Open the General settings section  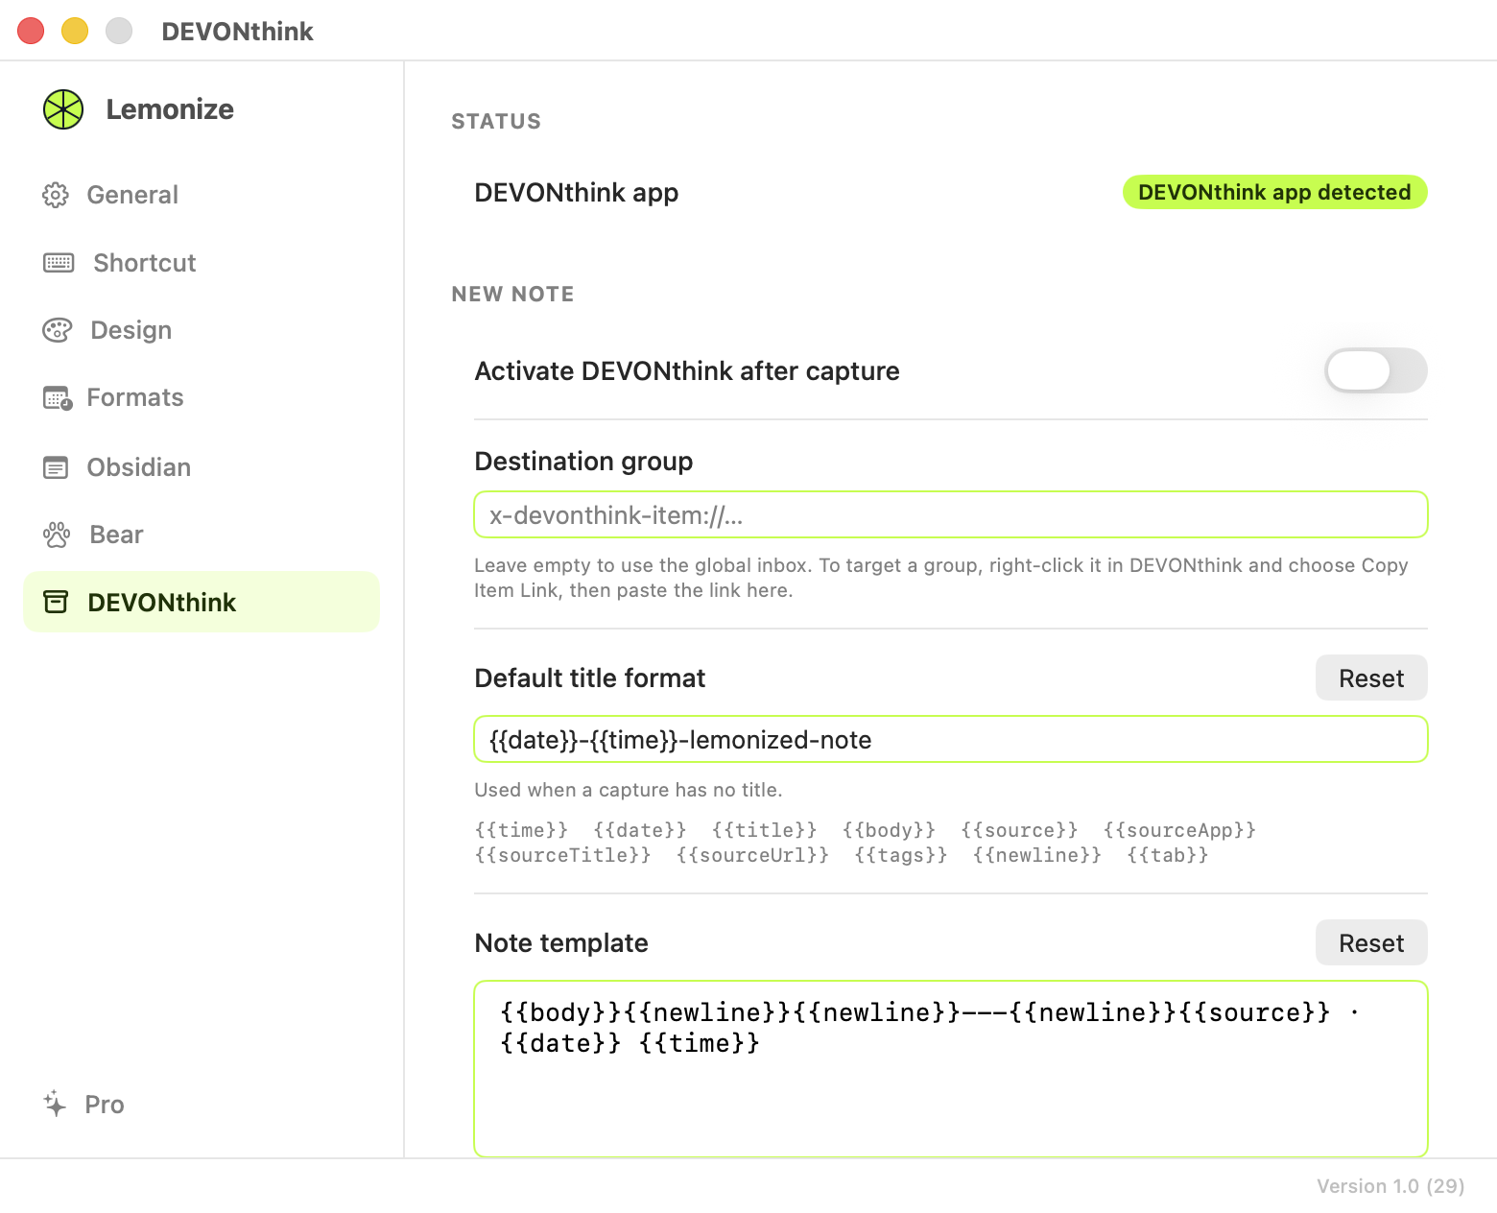click(202, 195)
